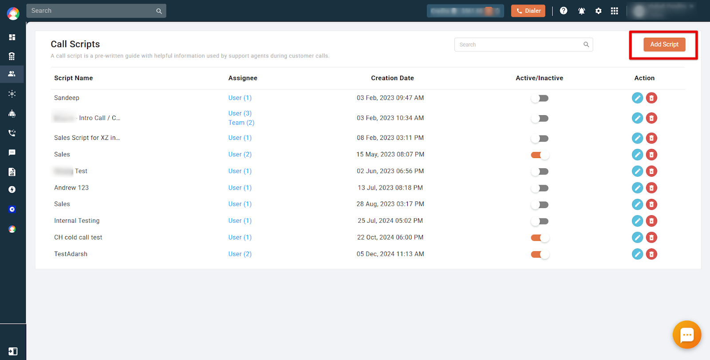
Task: Select the Internal Testing script name
Action: coord(77,221)
